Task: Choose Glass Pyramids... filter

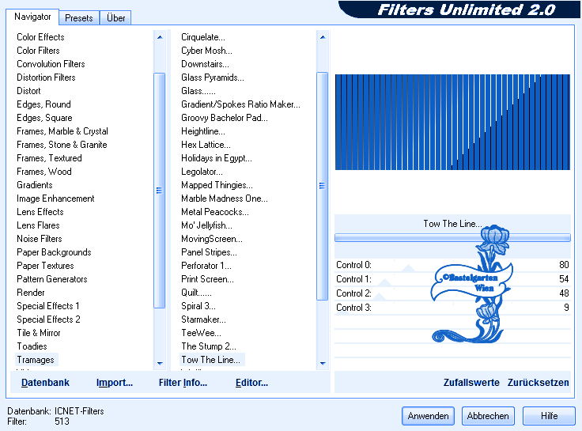Action: pos(213,78)
